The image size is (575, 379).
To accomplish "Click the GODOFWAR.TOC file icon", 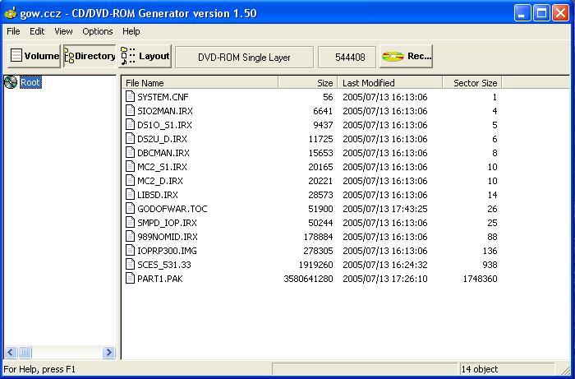I will [x=130, y=209].
